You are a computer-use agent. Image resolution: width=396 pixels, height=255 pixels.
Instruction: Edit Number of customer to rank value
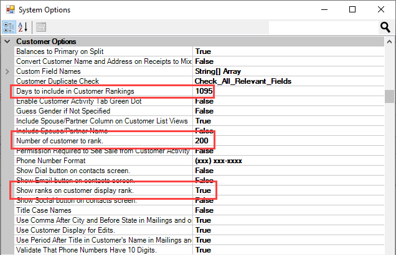point(200,141)
